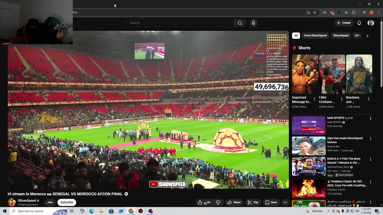The width and height of the screenshot is (383, 215).
Task: Open Task View on taskbar
Action: pos(72,211)
